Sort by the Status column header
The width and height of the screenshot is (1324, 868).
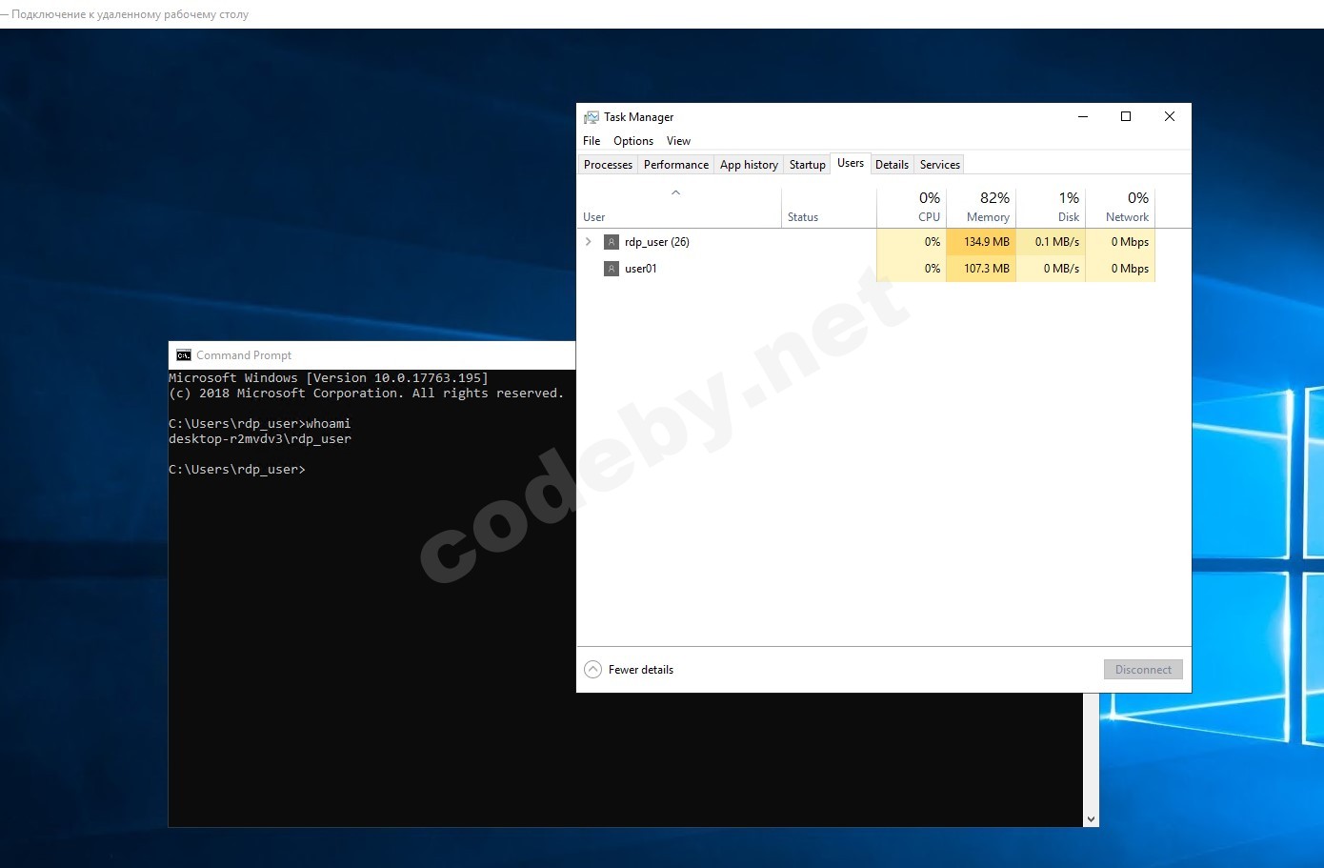click(829, 208)
